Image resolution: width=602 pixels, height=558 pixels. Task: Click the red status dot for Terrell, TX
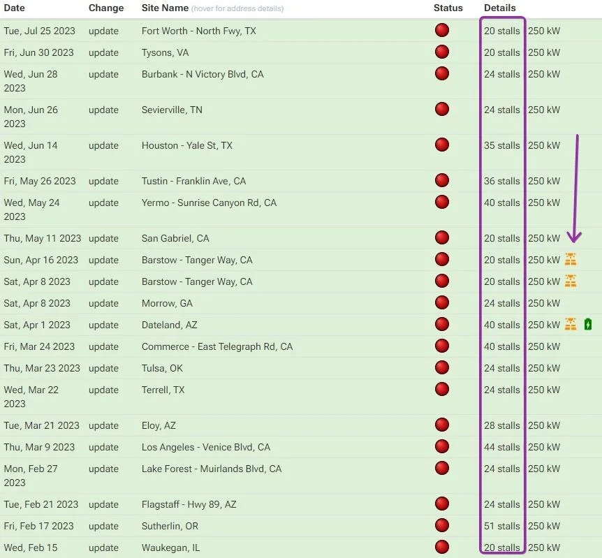click(442, 389)
